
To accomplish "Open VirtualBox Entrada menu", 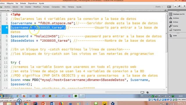I will pyautogui.click(x=23, y=3).
